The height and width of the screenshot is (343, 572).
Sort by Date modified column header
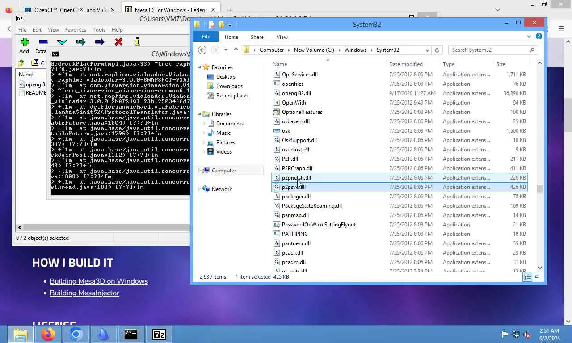406,64
